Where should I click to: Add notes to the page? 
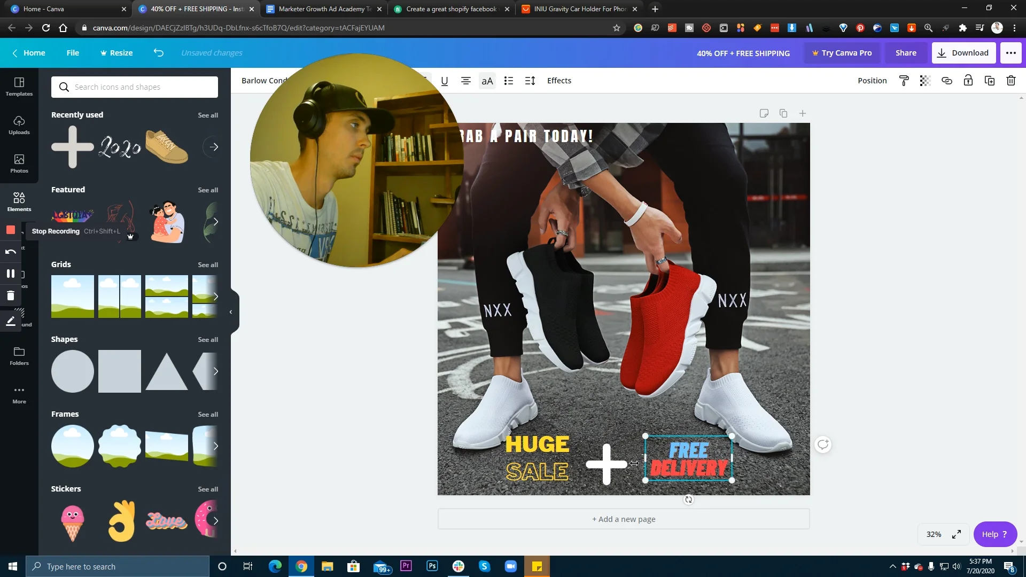(764, 113)
